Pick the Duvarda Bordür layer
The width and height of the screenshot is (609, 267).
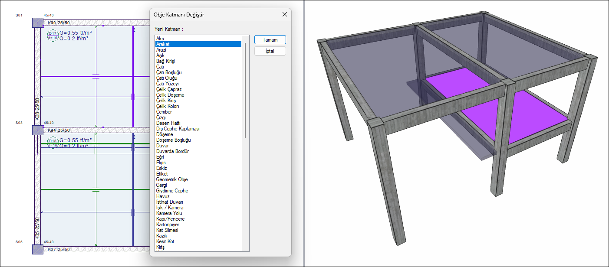(172, 151)
